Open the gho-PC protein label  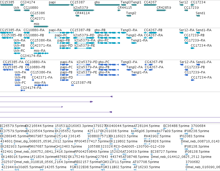(x=104, y=62)
